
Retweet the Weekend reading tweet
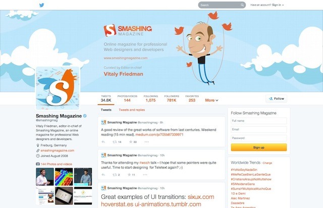[x=115, y=142]
